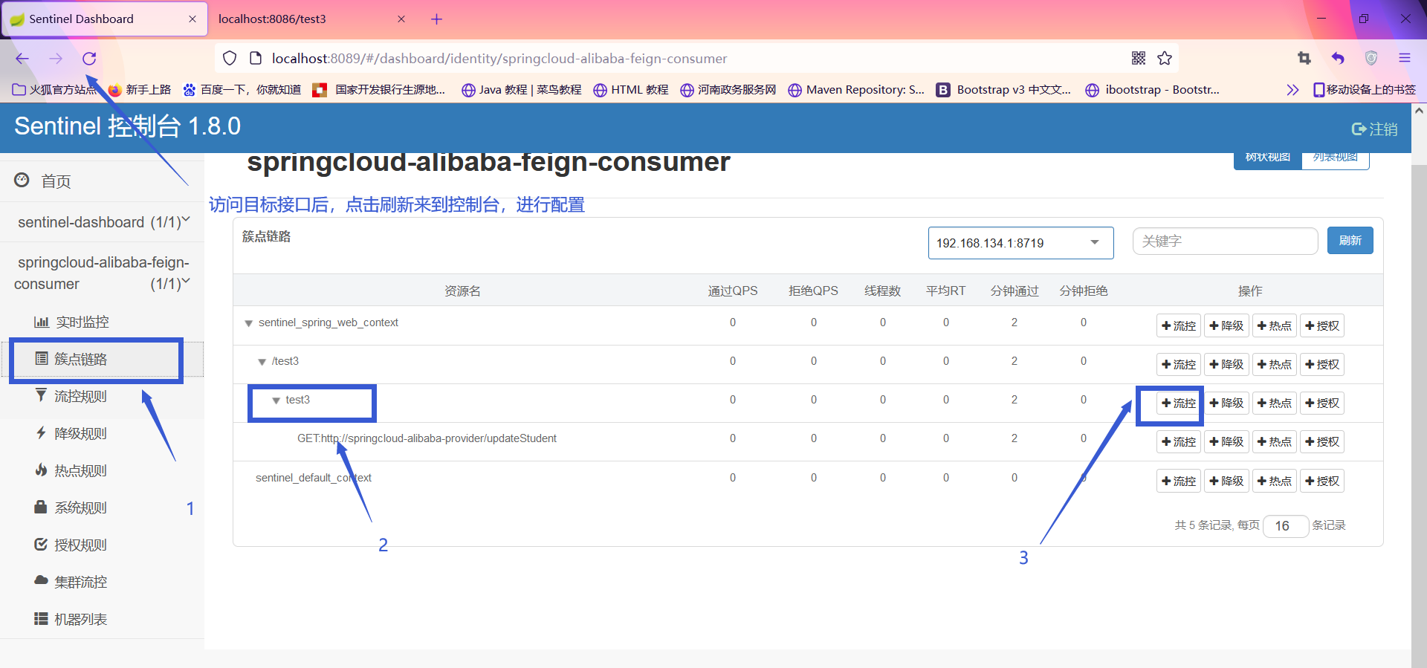The image size is (1427, 668).
Task: Collapse the test3 tree node
Action: point(276,401)
